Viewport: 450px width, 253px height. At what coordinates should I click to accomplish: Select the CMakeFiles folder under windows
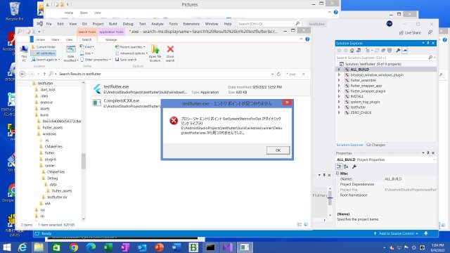(x=53, y=147)
